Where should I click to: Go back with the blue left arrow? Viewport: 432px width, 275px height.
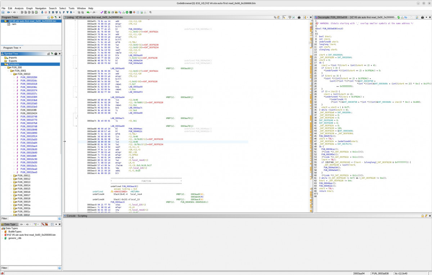[8, 12]
